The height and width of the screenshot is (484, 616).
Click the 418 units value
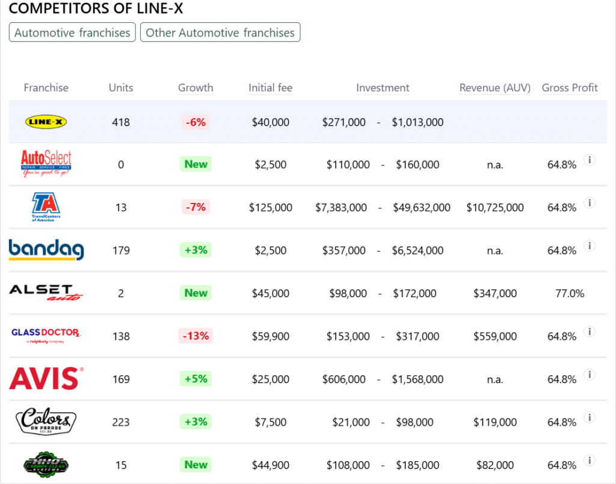tap(121, 123)
